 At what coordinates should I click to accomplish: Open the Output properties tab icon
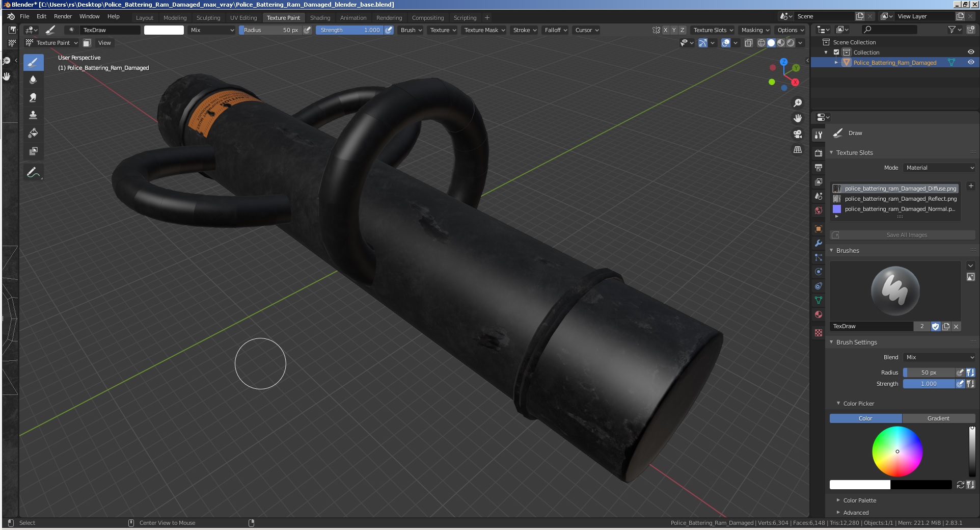[x=819, y=167]
